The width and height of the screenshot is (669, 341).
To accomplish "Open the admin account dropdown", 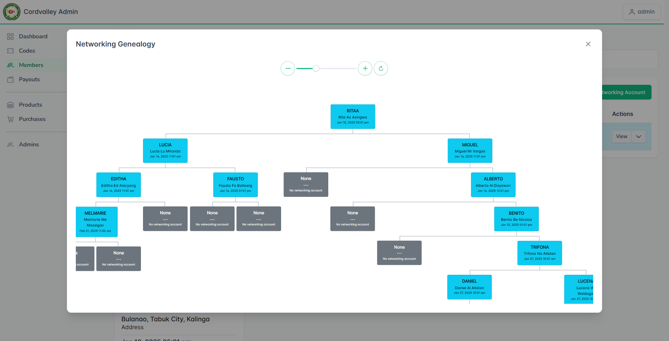I will point(641,11).
